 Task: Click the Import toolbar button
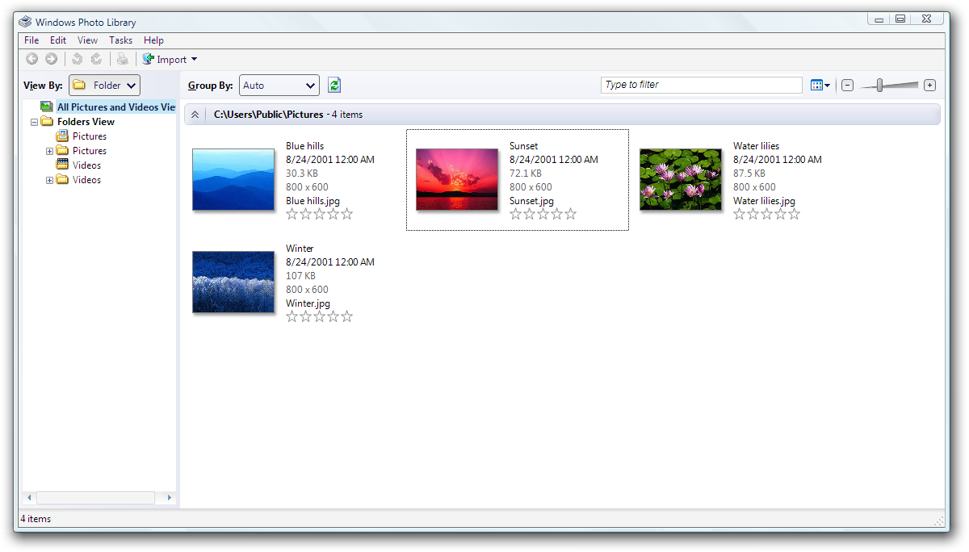coord(164,59)
